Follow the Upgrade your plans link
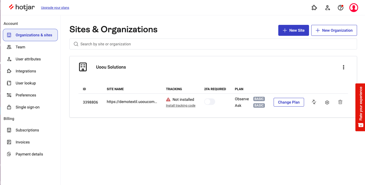The image size is (365, 185). point(55,8)
